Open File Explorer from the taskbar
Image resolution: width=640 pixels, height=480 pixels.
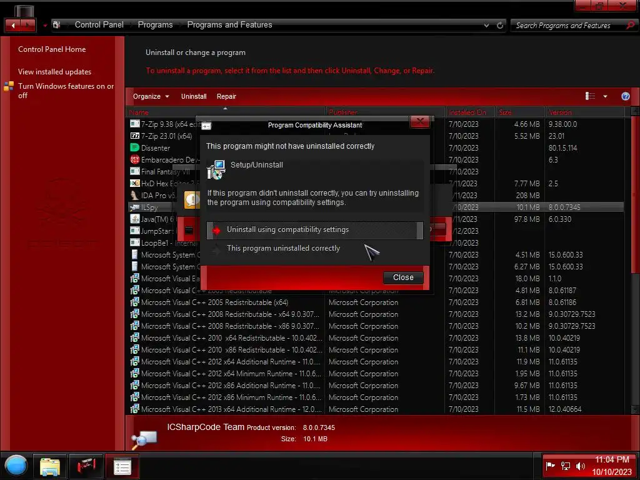50,466
